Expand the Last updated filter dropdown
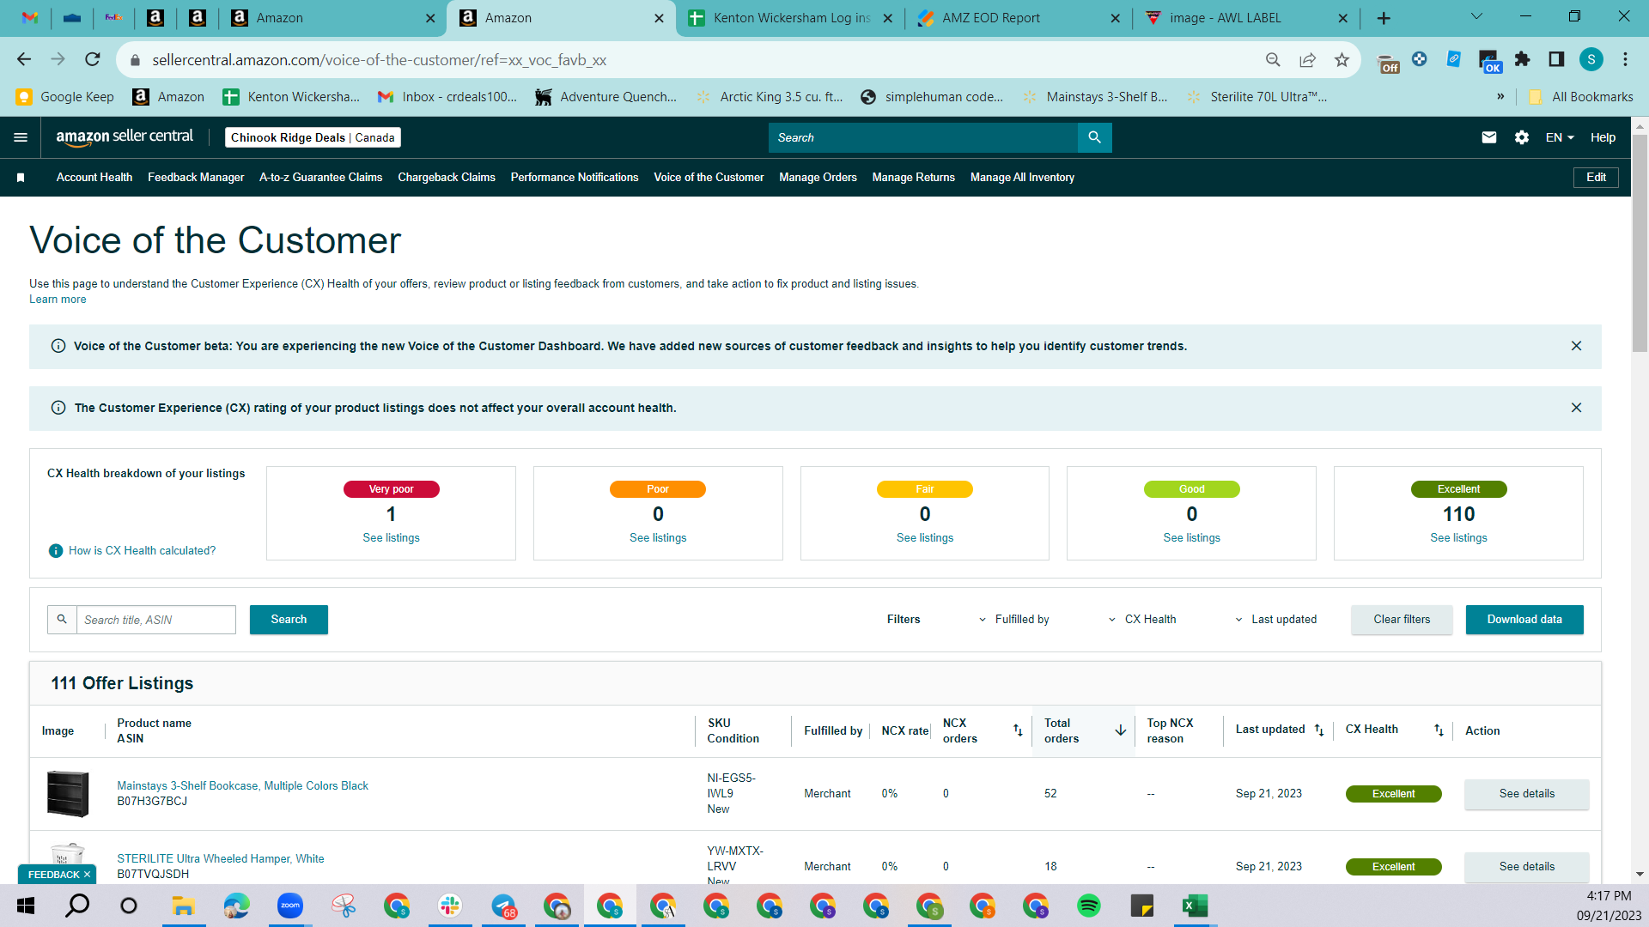Viewport: 1649px width, 927px height. tap(1275, 620)
